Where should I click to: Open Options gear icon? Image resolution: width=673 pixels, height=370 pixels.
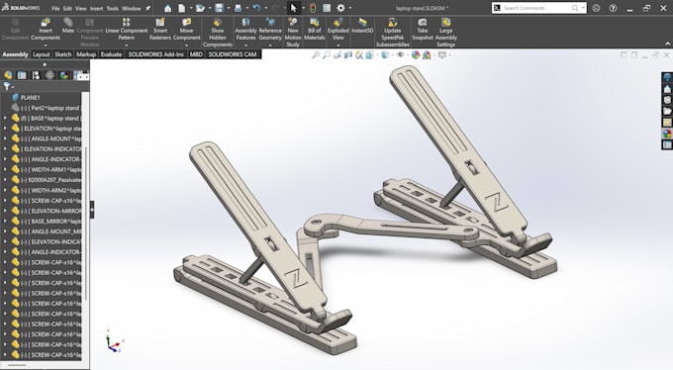click(x=340, y=8)
